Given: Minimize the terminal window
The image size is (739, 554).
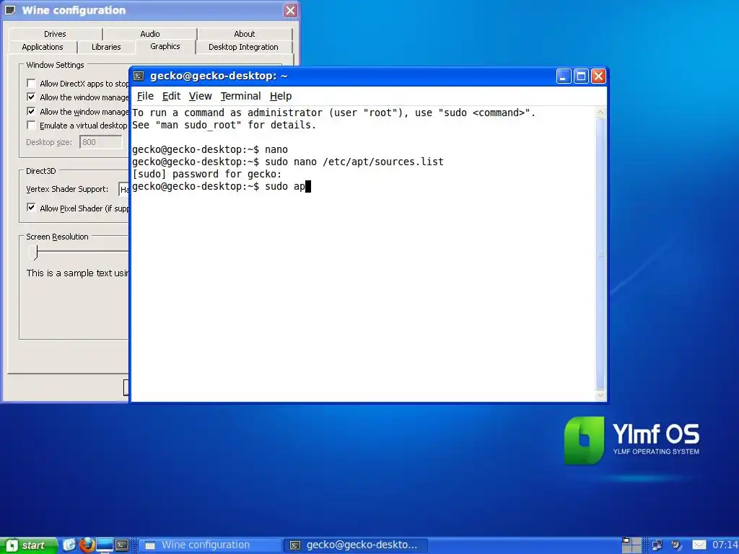Looking at the screenshot, I should pyautogui.click(x=564, y=76).
